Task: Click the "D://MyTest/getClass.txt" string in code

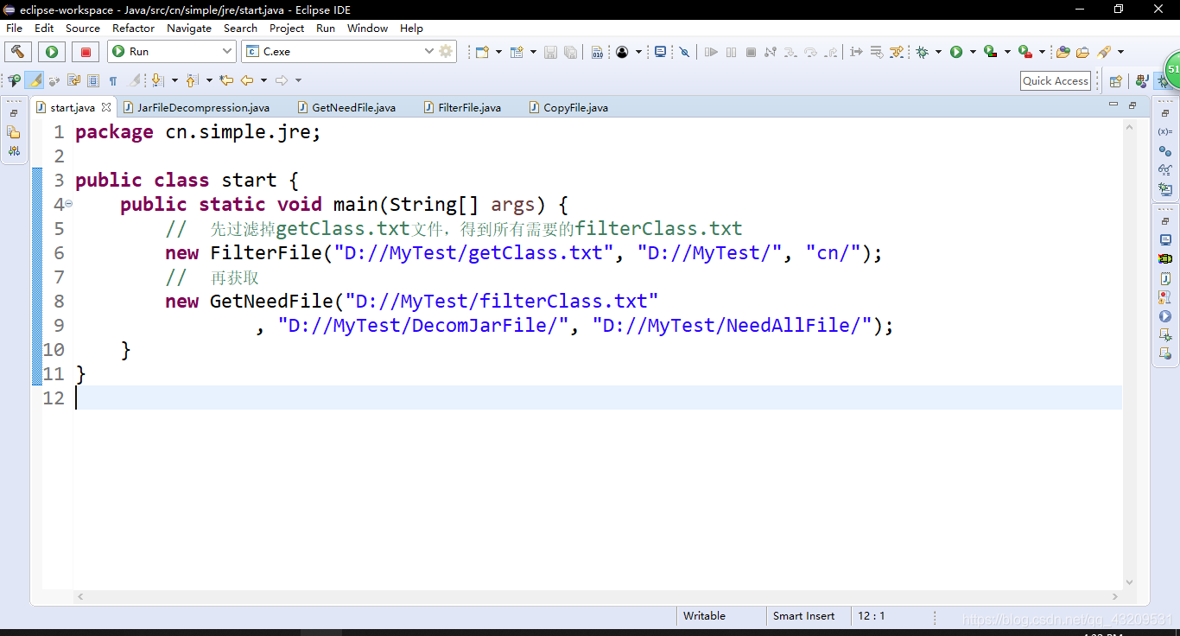Action: [473, 253]
